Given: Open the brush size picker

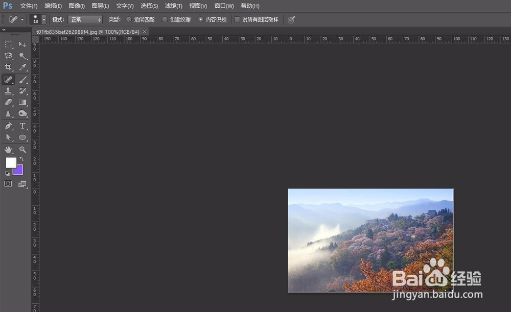Looking at the screenshot, I should coord(36,19).
